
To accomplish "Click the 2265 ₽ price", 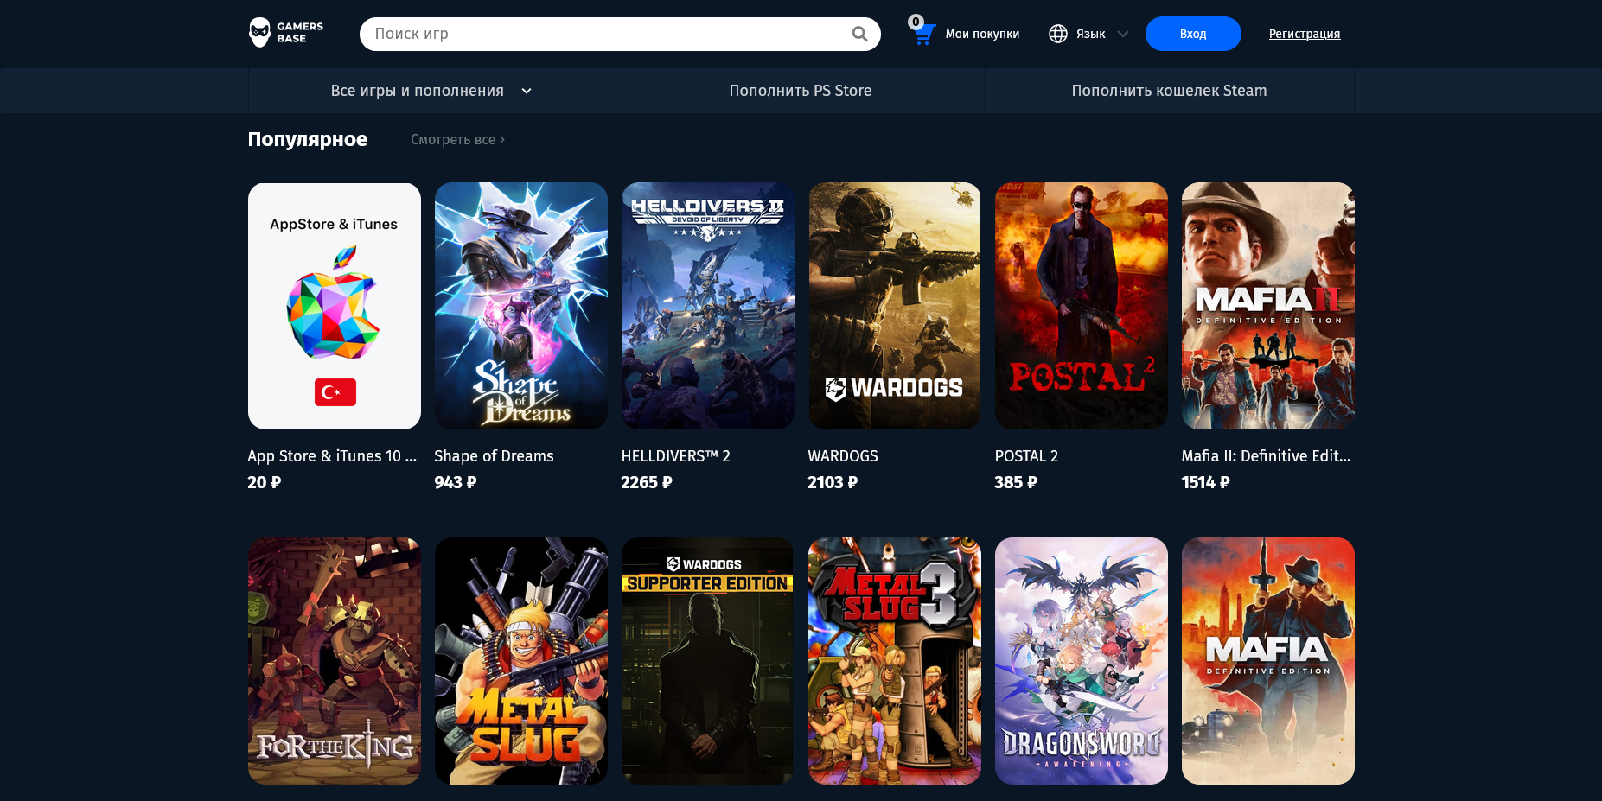I will tap(647, 482).
